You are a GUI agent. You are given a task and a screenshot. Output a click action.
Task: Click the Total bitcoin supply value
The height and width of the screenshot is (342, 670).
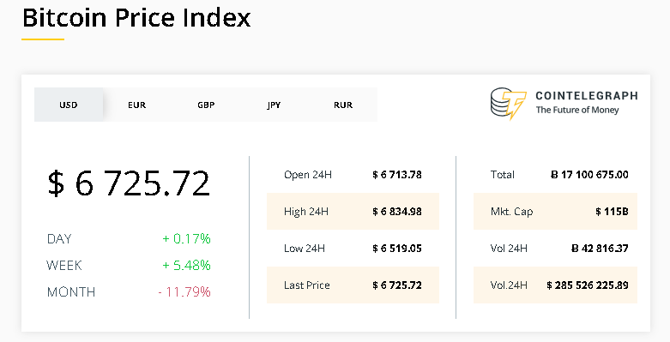589,175
